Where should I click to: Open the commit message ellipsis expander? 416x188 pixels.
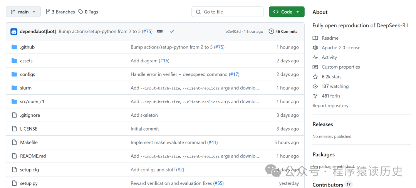(160, 32)
